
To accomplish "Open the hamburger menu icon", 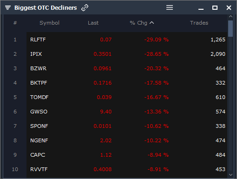I will [170, 7].
